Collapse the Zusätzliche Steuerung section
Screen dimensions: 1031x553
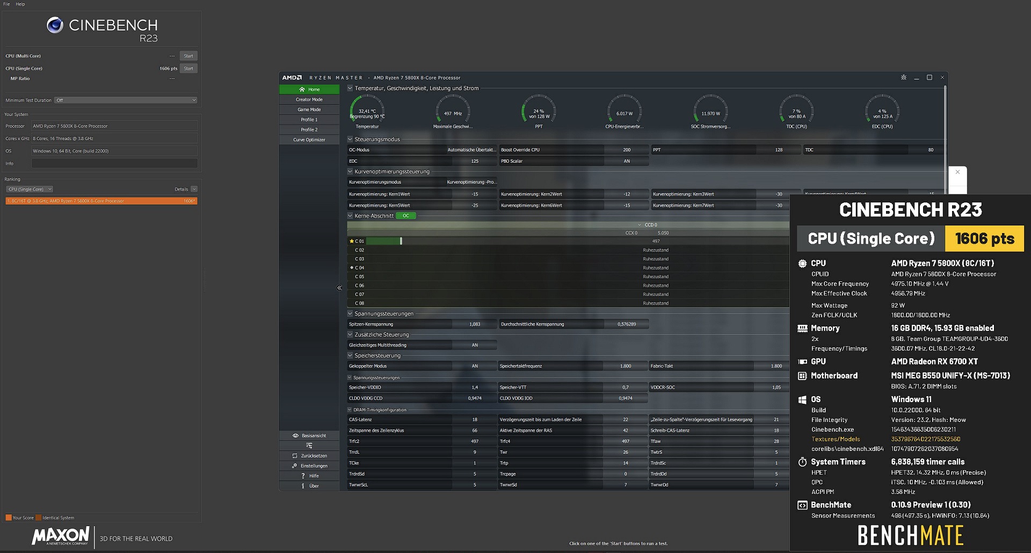pos(350,334)
